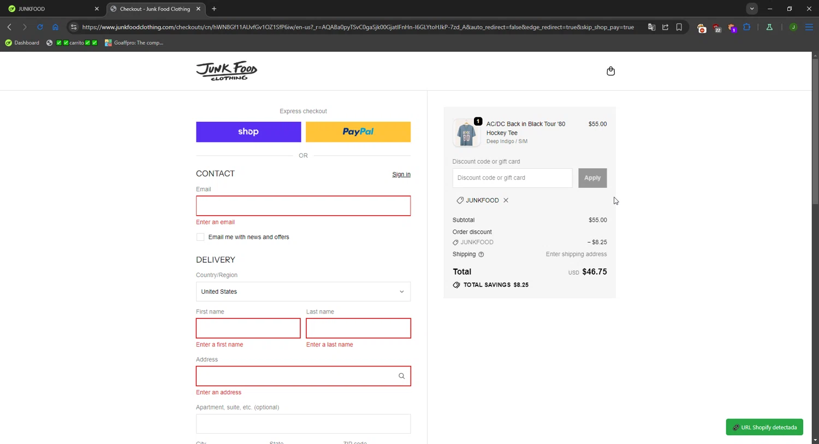819x444 pixels.
Task: Enable Email me with news and offers
Action: [x=200, y=237]
